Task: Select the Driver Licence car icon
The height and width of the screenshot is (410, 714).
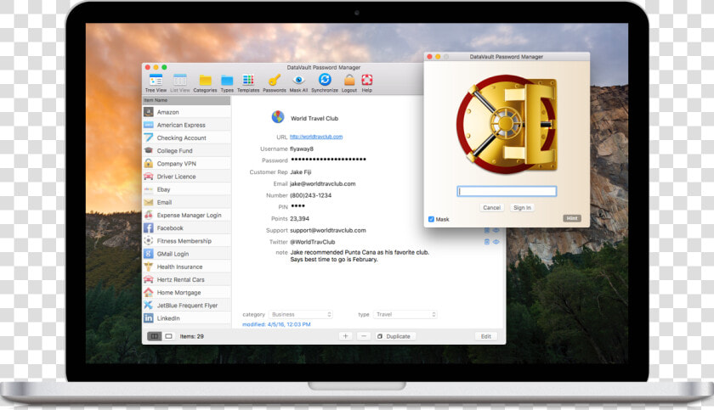Action: (x=149, y=176)
